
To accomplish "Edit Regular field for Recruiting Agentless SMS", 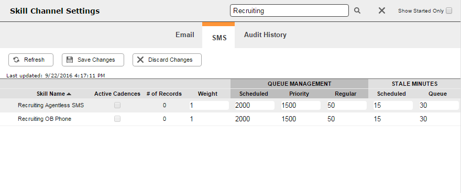I will [347, 106].
